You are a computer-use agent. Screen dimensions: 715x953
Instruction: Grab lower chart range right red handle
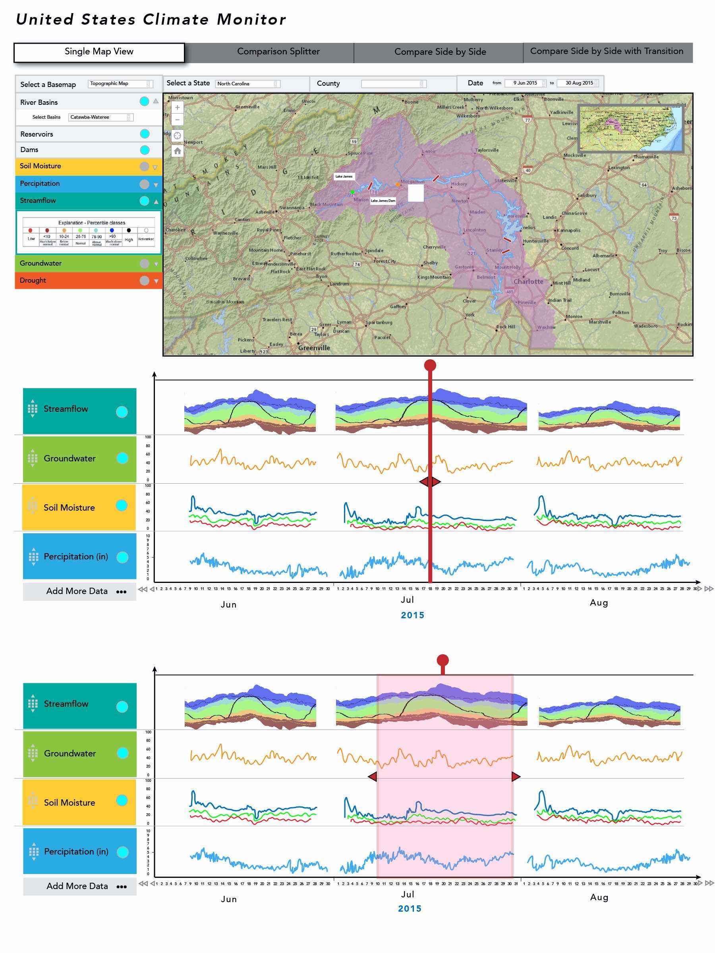(516, 776)
